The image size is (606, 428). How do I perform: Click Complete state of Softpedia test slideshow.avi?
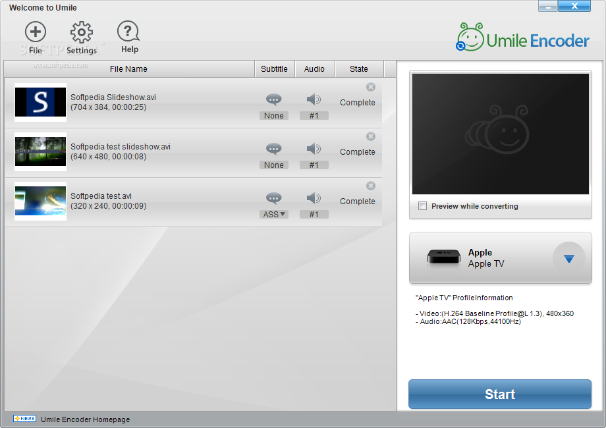point(358,152)
